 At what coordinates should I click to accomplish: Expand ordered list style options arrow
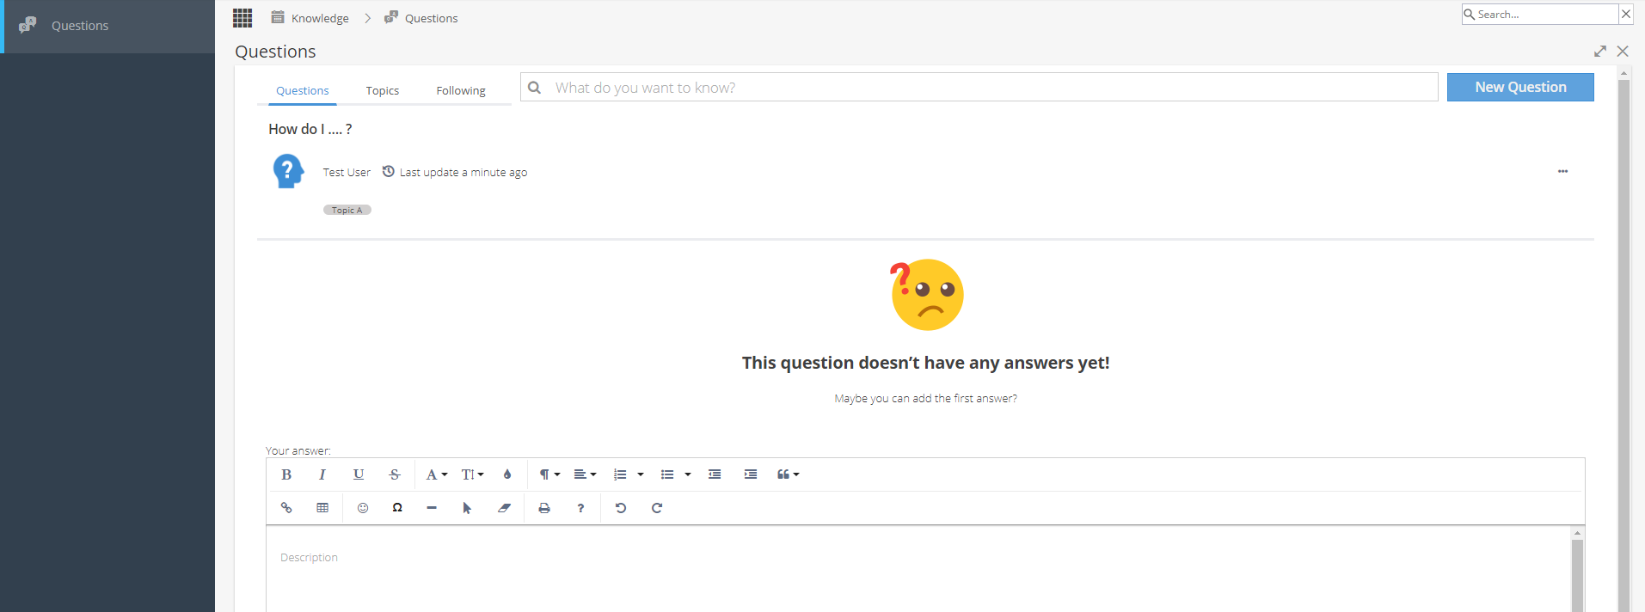pyautogui.click(x=641, y=474)
